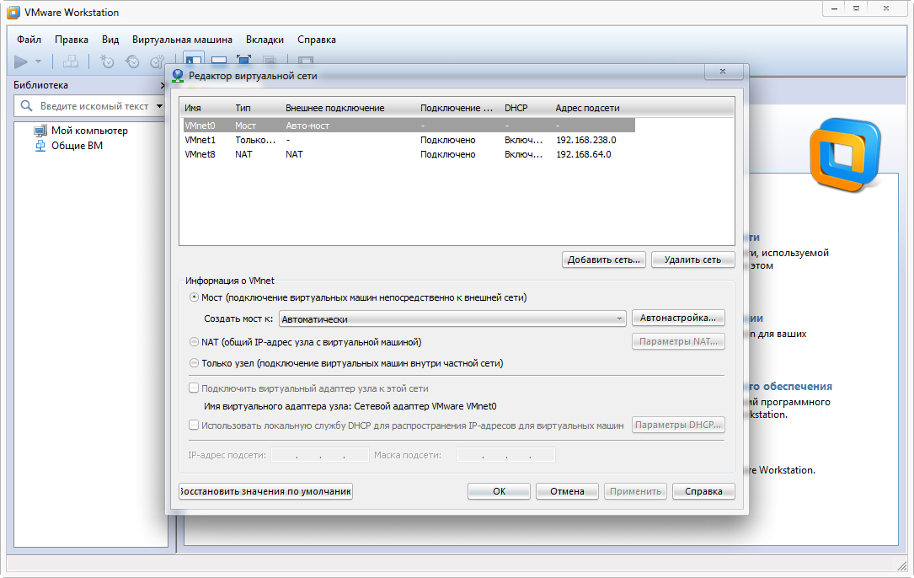Image resolution: width=914 pixels, height=578 pixels.
Task: Select the NAT radio button option
Action: tap(195, 342)
